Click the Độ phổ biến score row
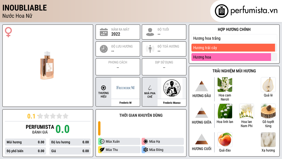The image size is (282, 159). click(25, 151)
